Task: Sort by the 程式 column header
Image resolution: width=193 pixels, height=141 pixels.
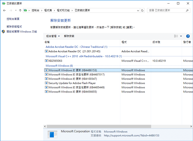Action: point(135,42)
